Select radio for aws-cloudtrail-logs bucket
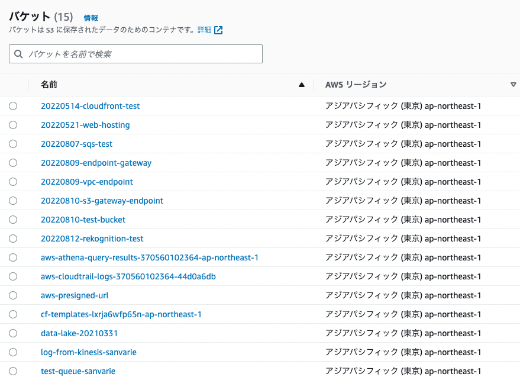520x380 pixels. 13,276
